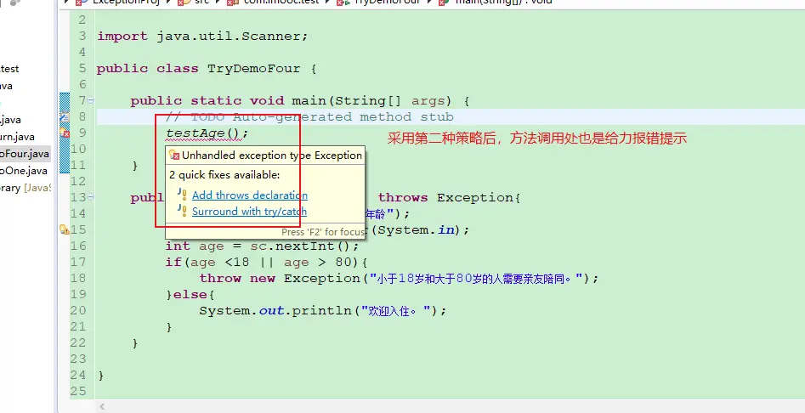Click the Press 'F2' for focus hint
Viewport: 805px width, 413px height.
pos(323,232)
